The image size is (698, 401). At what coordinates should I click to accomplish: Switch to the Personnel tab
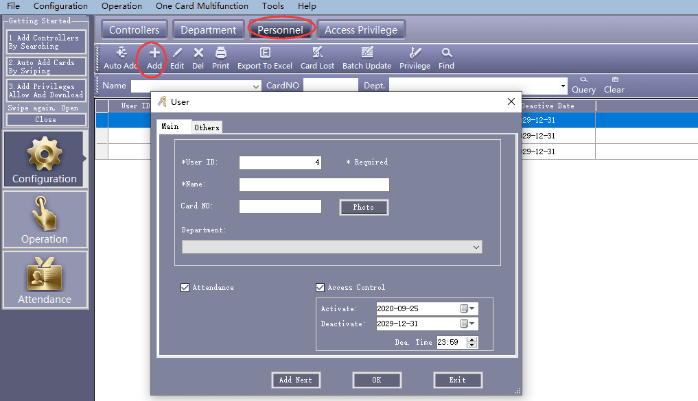tap(281, 29)
